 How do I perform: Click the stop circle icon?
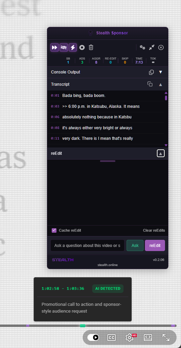(x=82, y=48)
